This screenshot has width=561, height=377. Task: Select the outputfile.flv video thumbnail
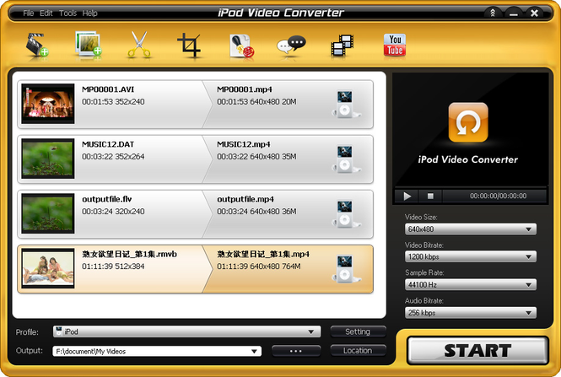[x=48, y=213]
